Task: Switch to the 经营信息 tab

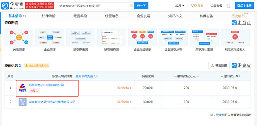Action: tap(112, 16)
